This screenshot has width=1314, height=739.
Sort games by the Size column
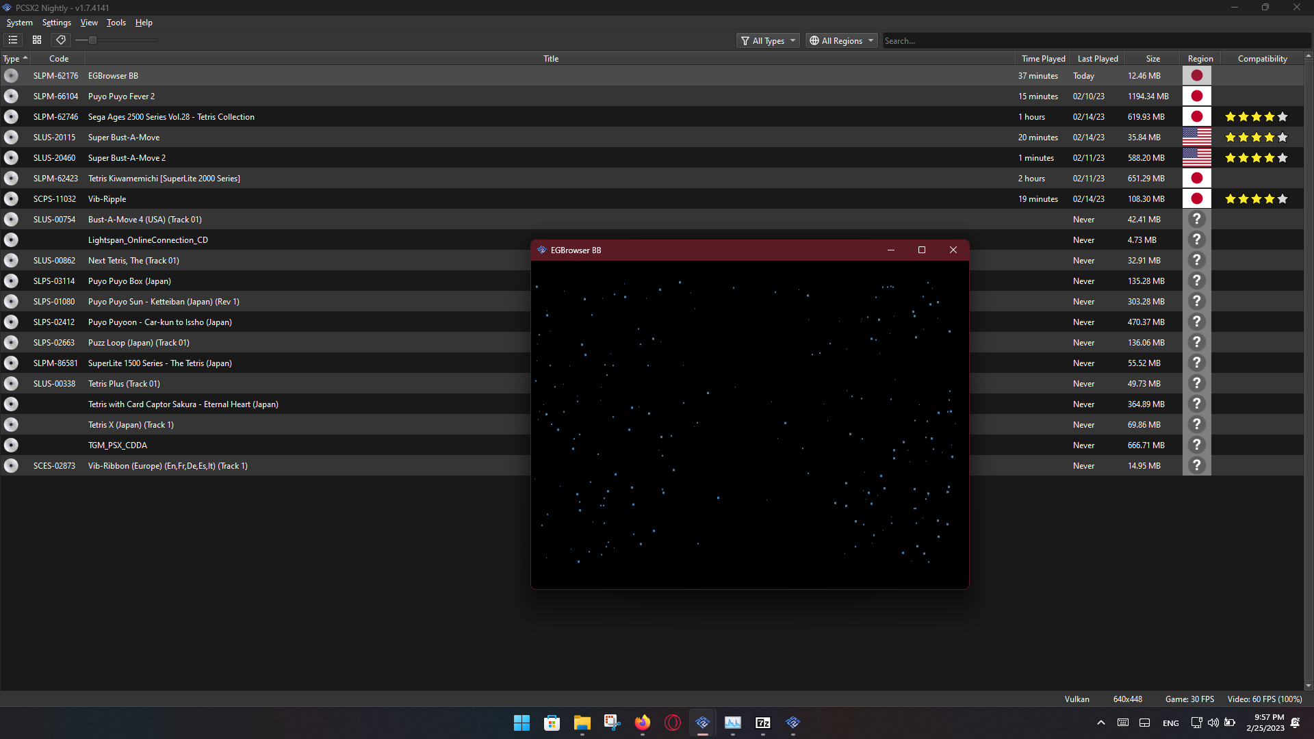[1152, 58]
